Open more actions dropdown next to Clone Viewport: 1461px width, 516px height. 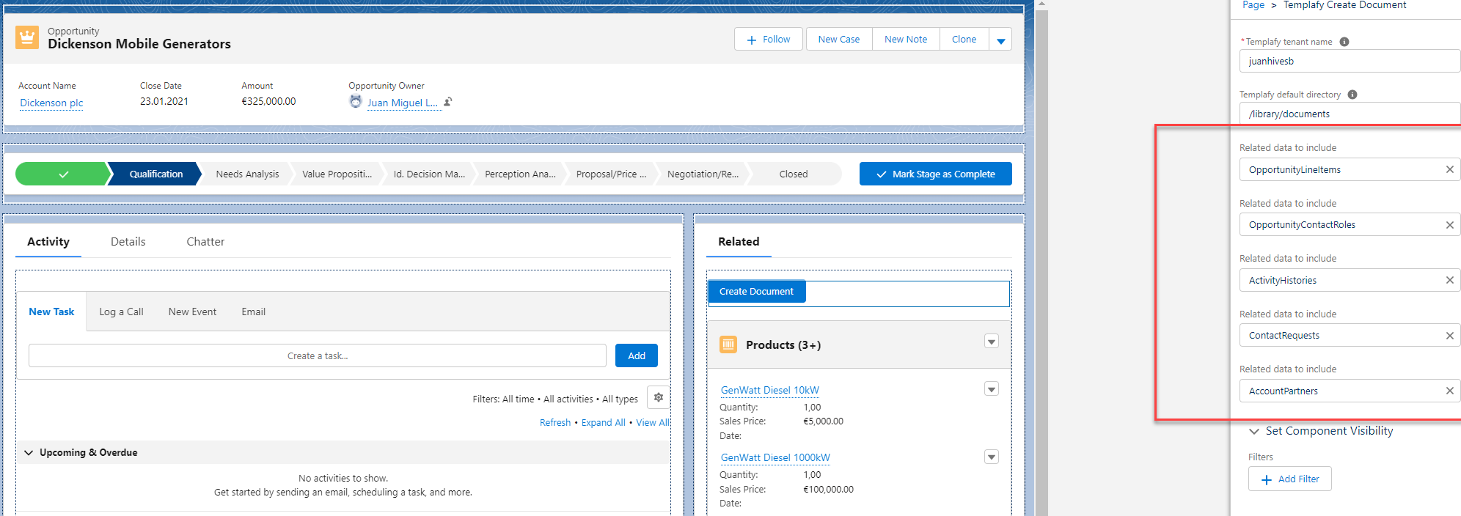click(1000, 40)
